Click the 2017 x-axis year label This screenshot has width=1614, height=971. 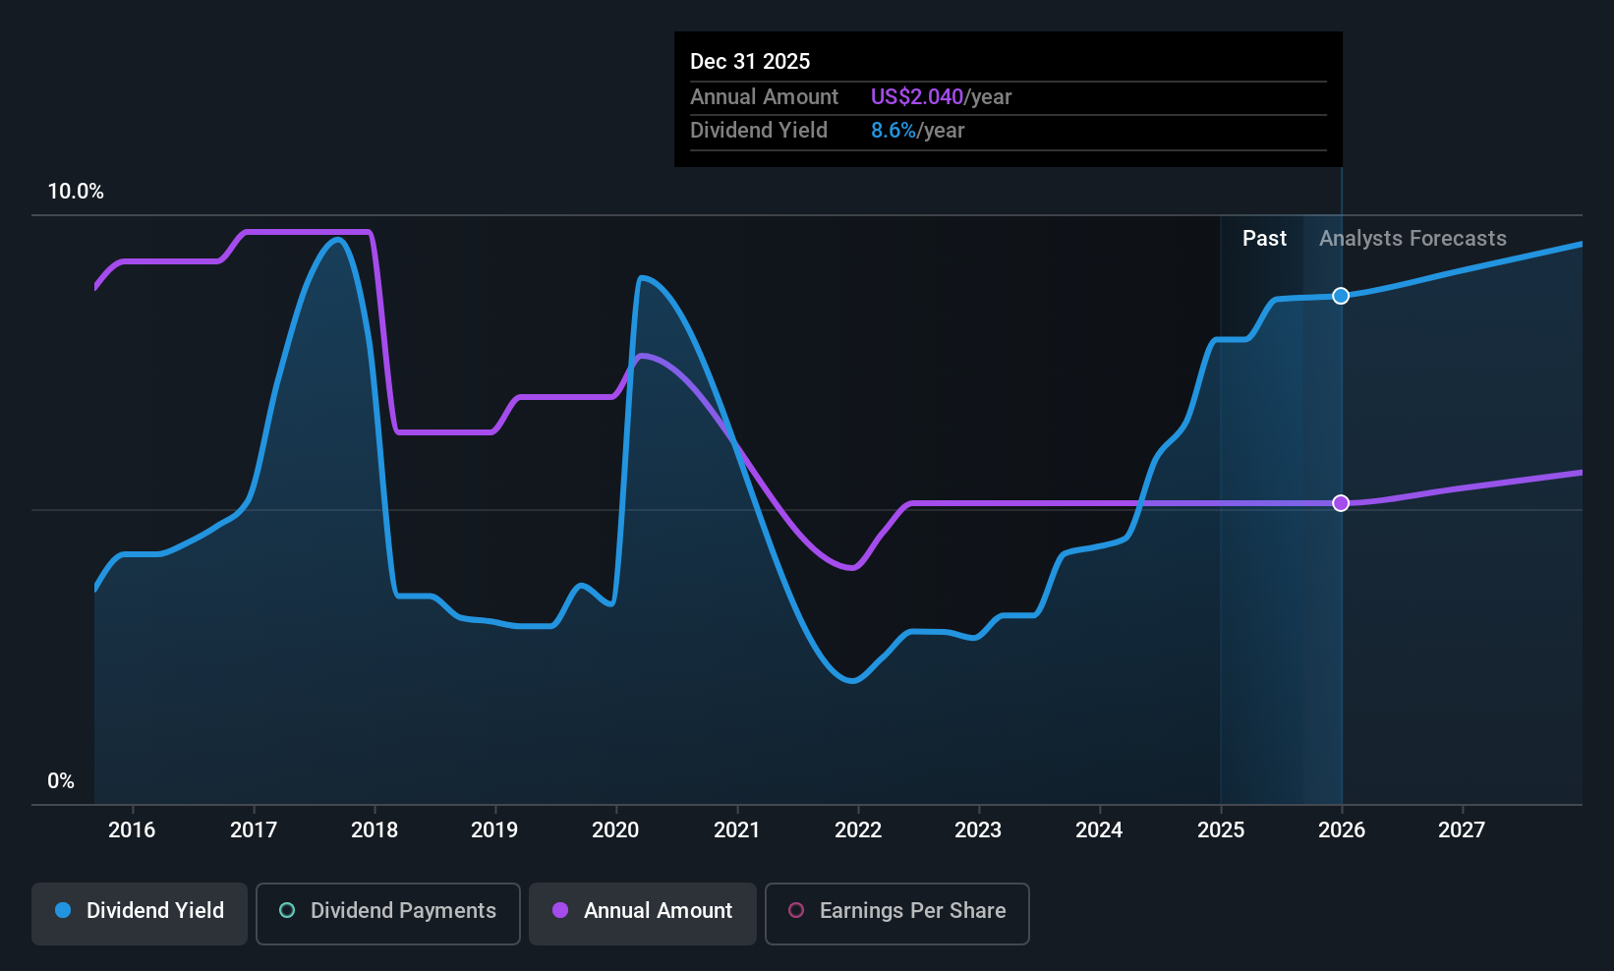coord(254,830)
